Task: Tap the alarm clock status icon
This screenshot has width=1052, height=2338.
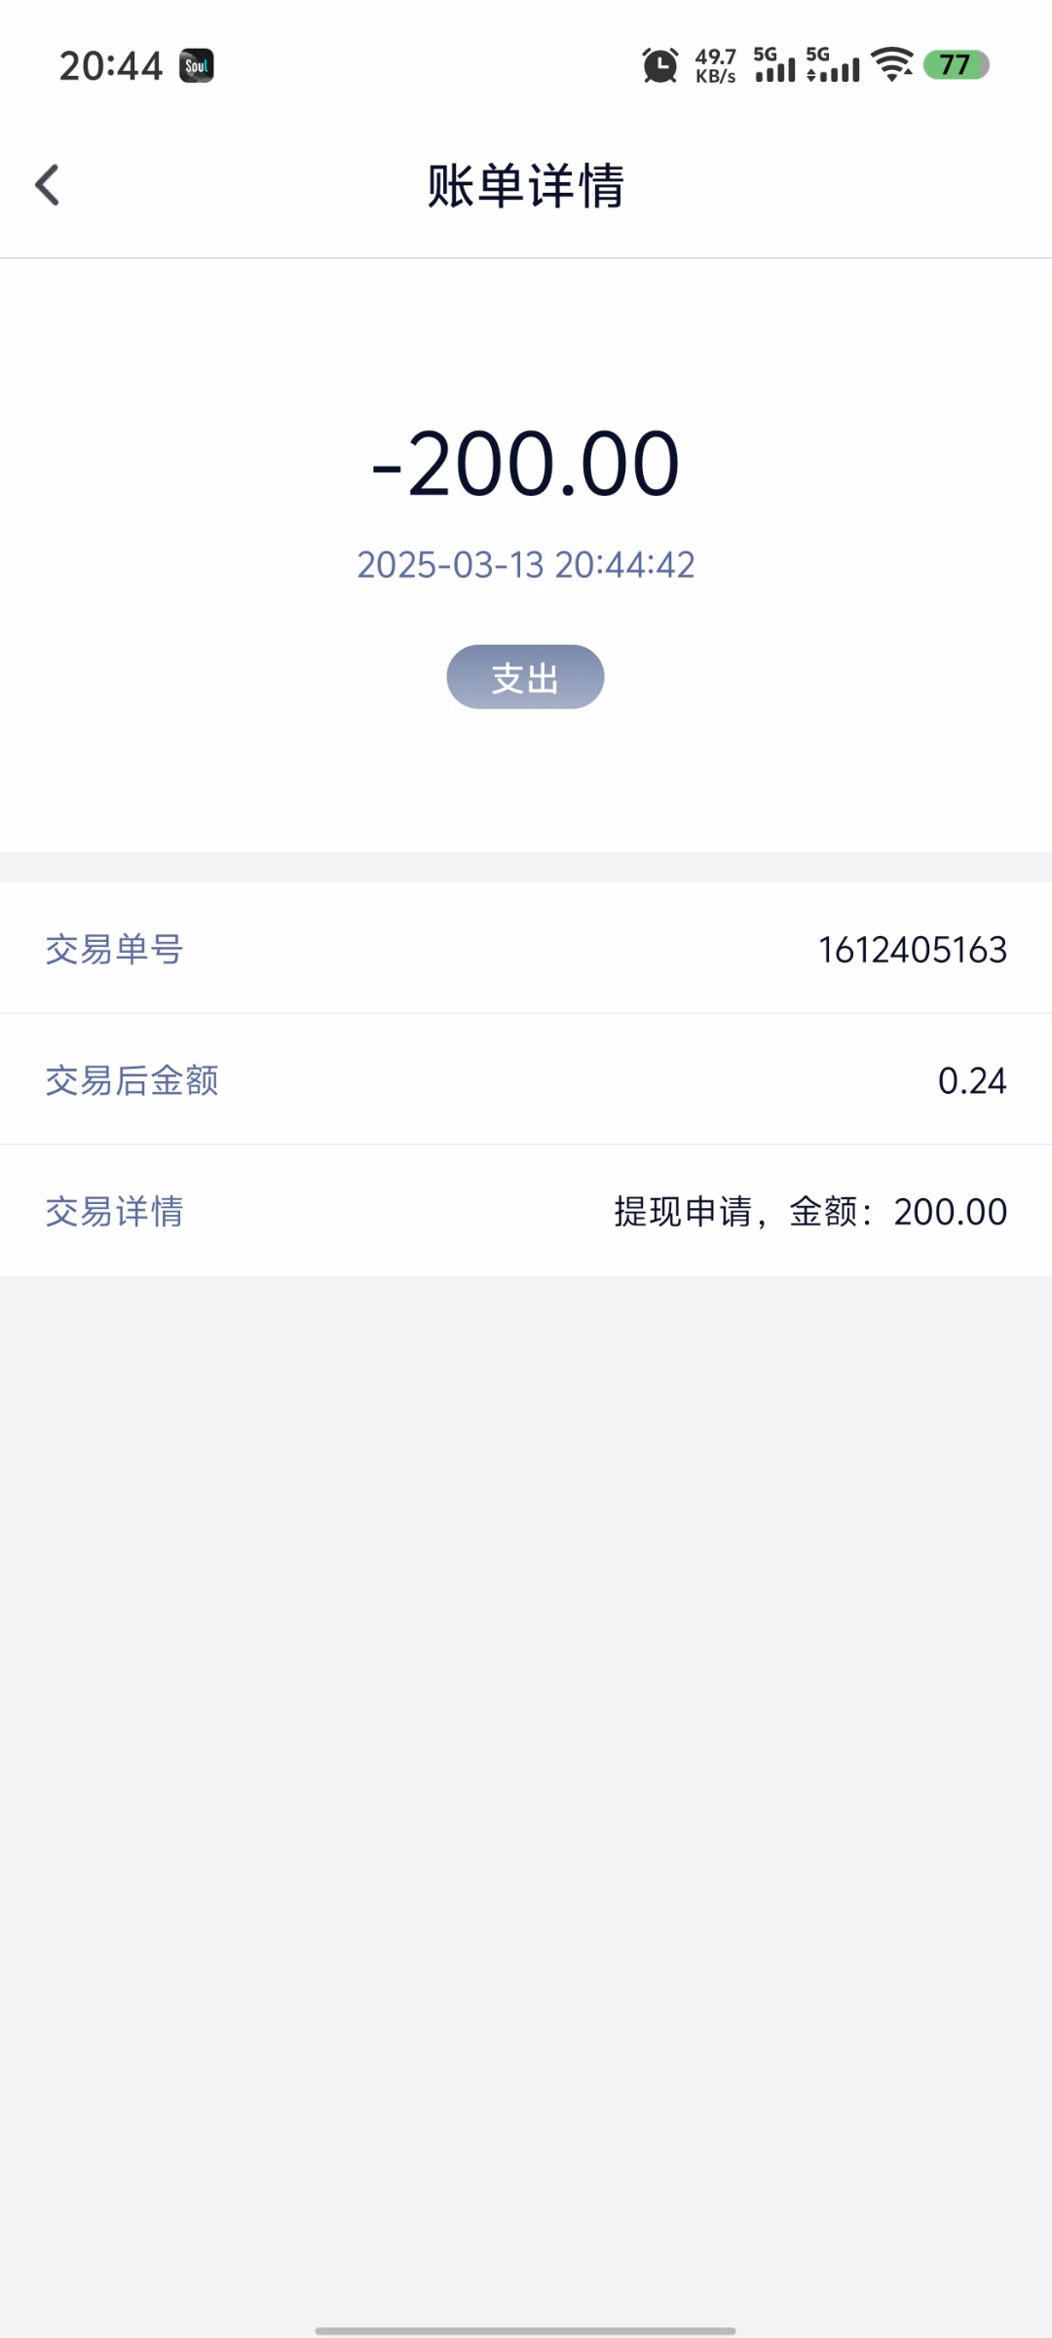Action: click(x=660, y=65)
